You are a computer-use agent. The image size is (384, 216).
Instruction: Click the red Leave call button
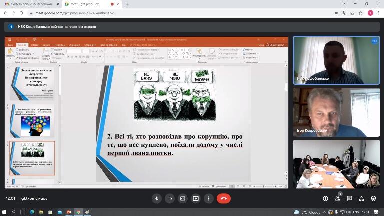click(224, 199)
